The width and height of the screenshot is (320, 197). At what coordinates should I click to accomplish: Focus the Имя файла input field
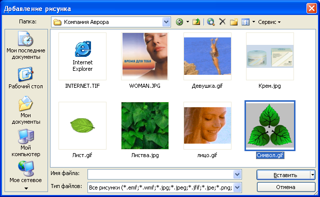[160, 175]
